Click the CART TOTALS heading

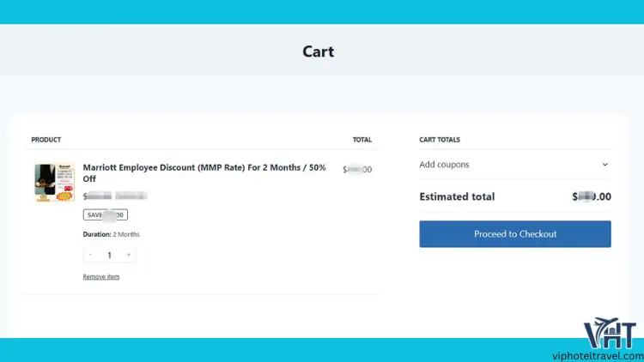[x=440, y=140]
